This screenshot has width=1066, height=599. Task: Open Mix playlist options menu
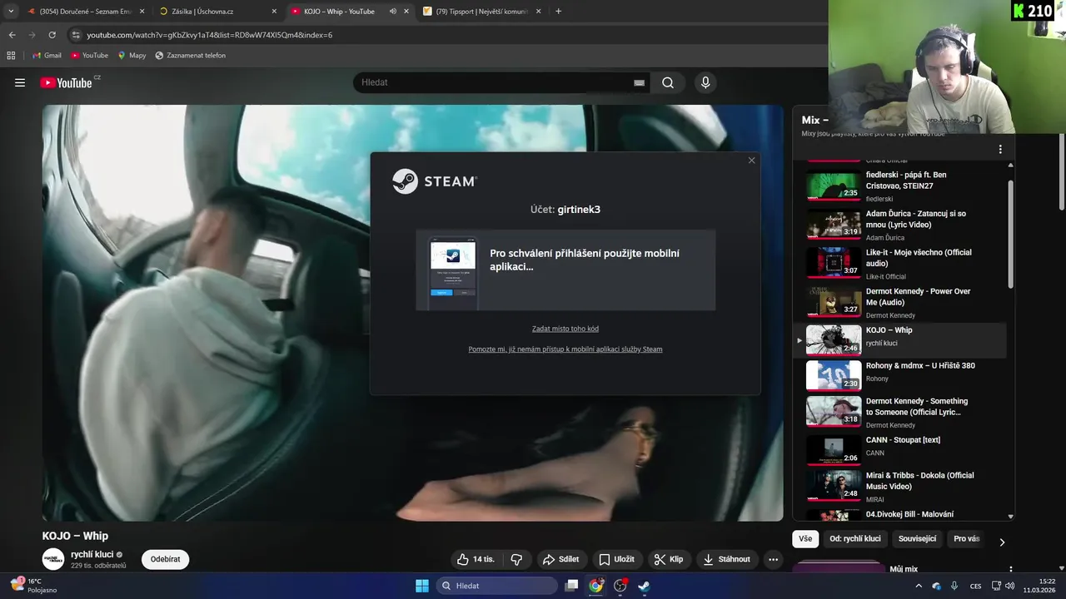point(1000,150)
